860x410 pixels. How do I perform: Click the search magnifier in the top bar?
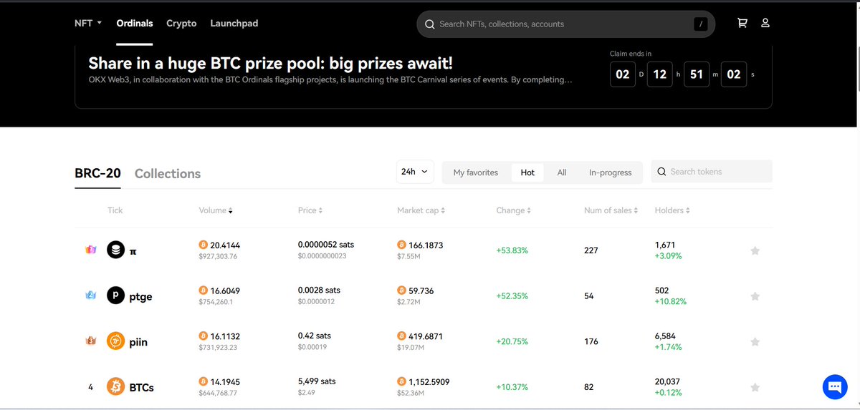tap(430, 24)
